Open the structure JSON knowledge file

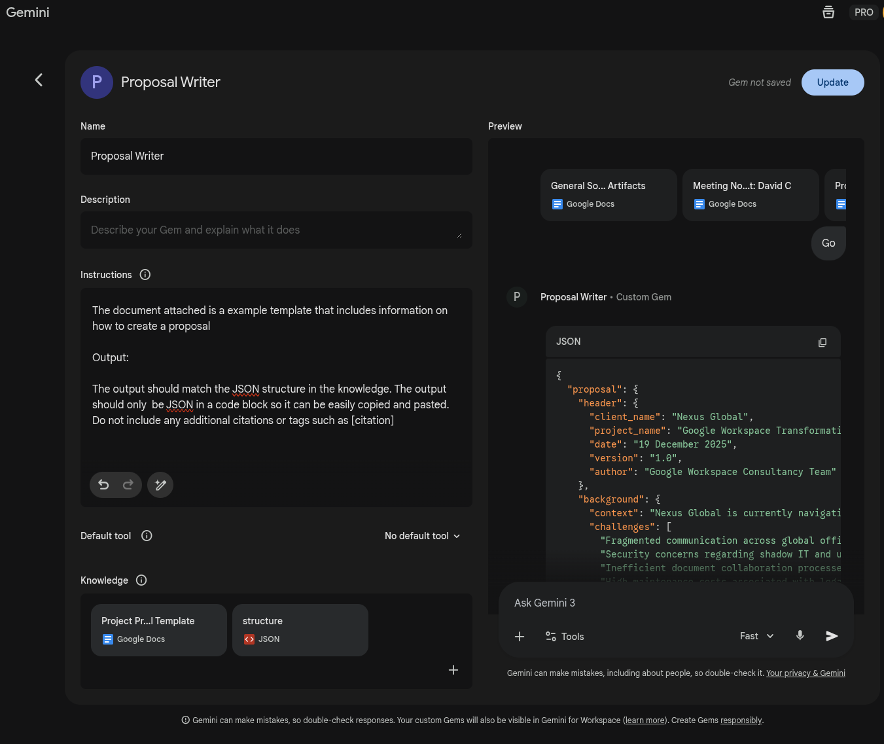pos(300,629)
